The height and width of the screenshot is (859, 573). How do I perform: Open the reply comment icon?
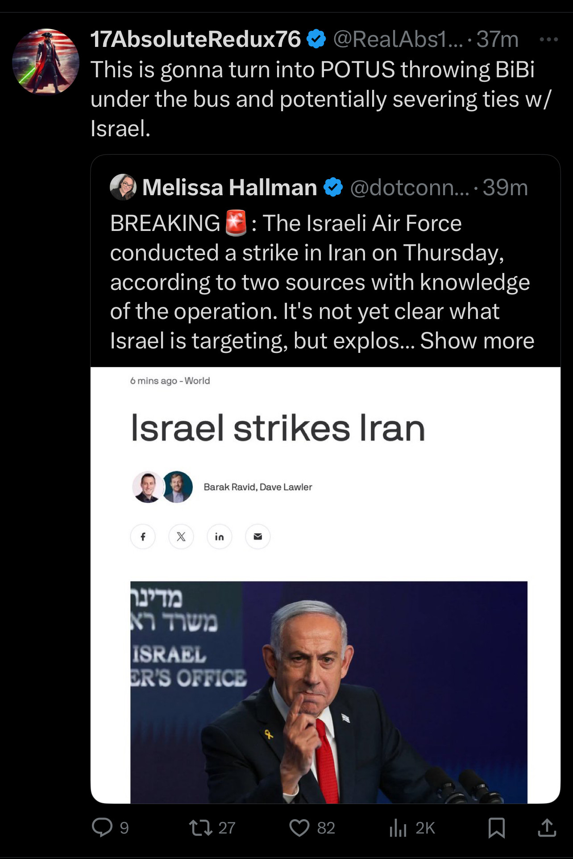click(x=102, y=827)
